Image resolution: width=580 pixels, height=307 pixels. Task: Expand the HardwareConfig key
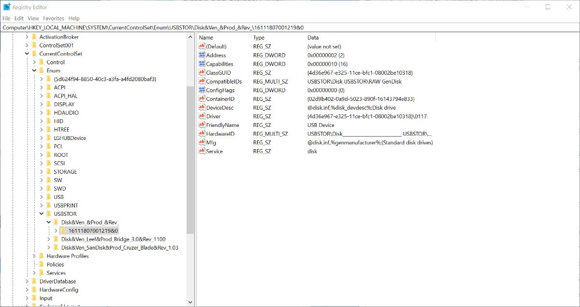click(27, 290)
